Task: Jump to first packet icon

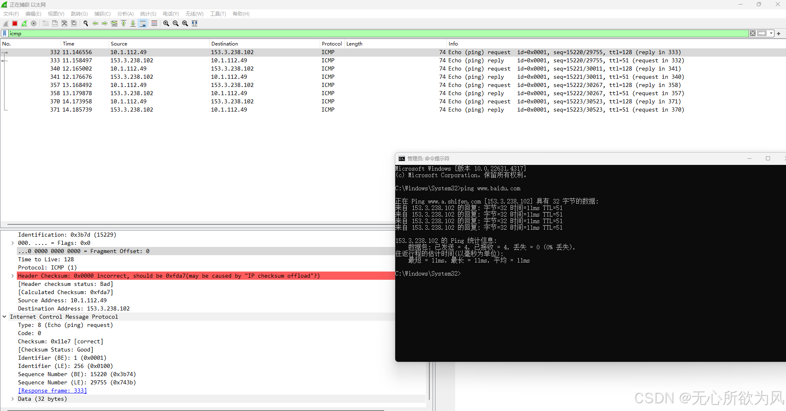Action: click(124, 23)
